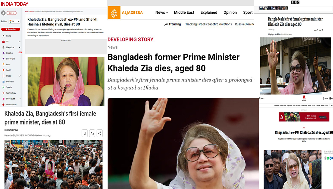Expand the TV sidebar submenu

[20, 42]
